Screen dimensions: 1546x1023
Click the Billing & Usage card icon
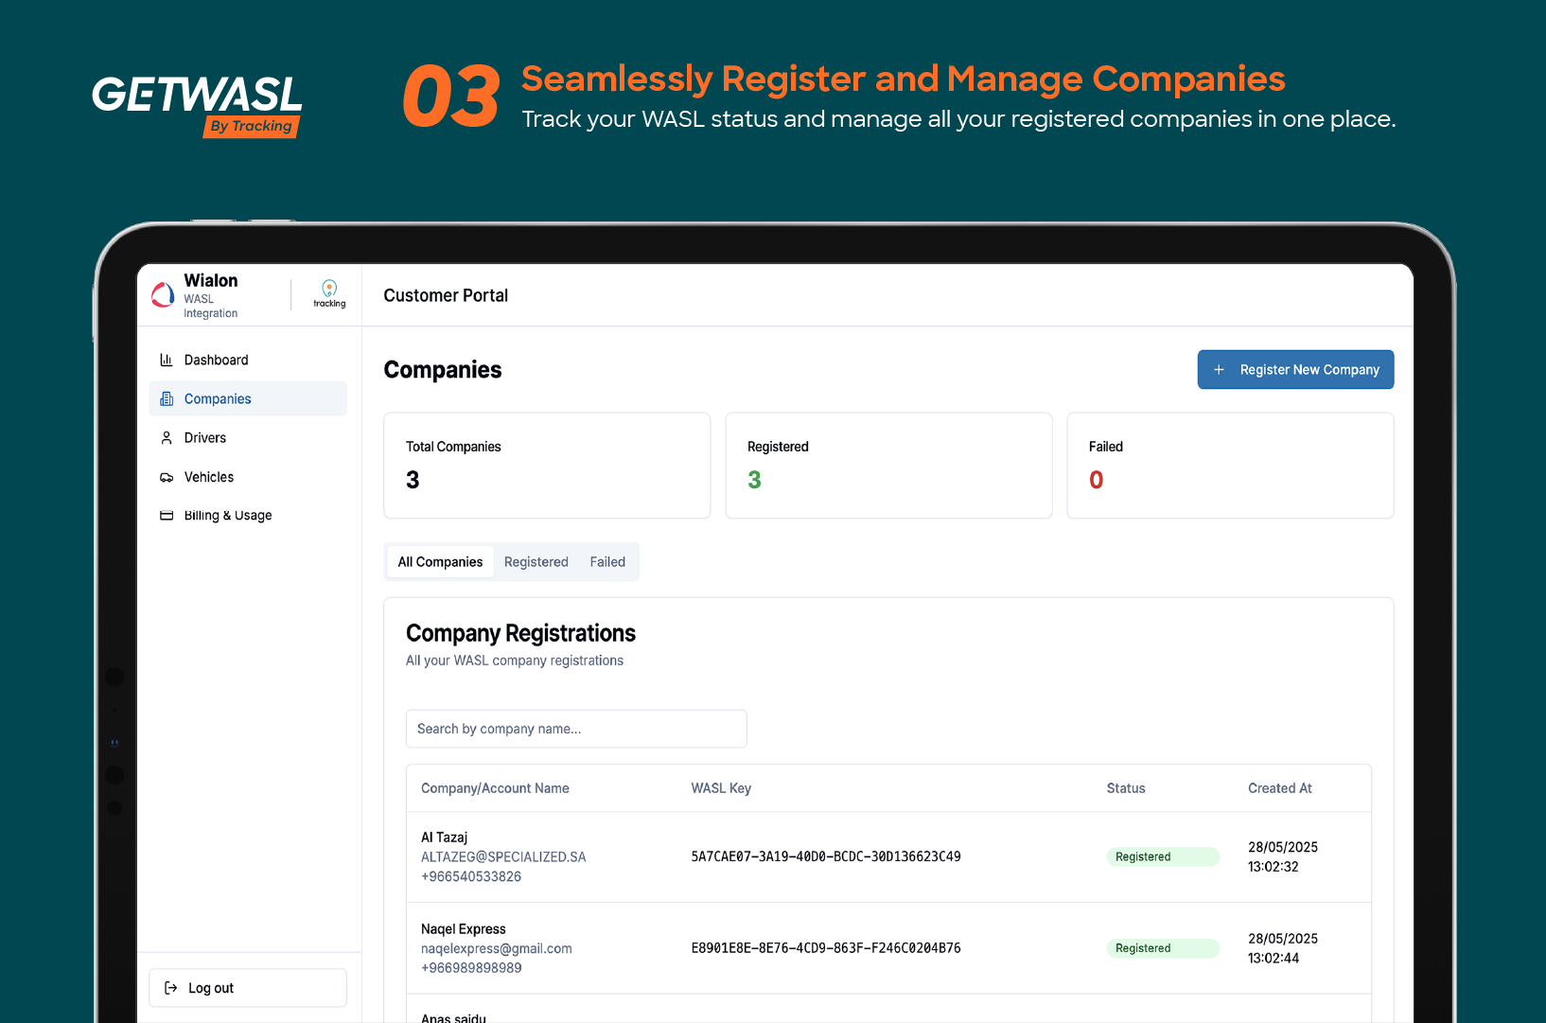click(x=167, y=516)
